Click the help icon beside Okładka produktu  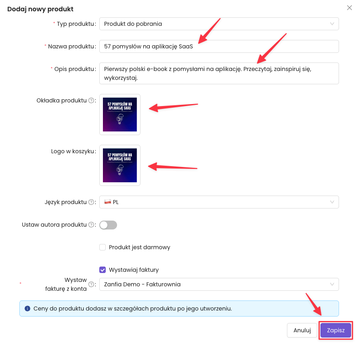tap(91, 100)
